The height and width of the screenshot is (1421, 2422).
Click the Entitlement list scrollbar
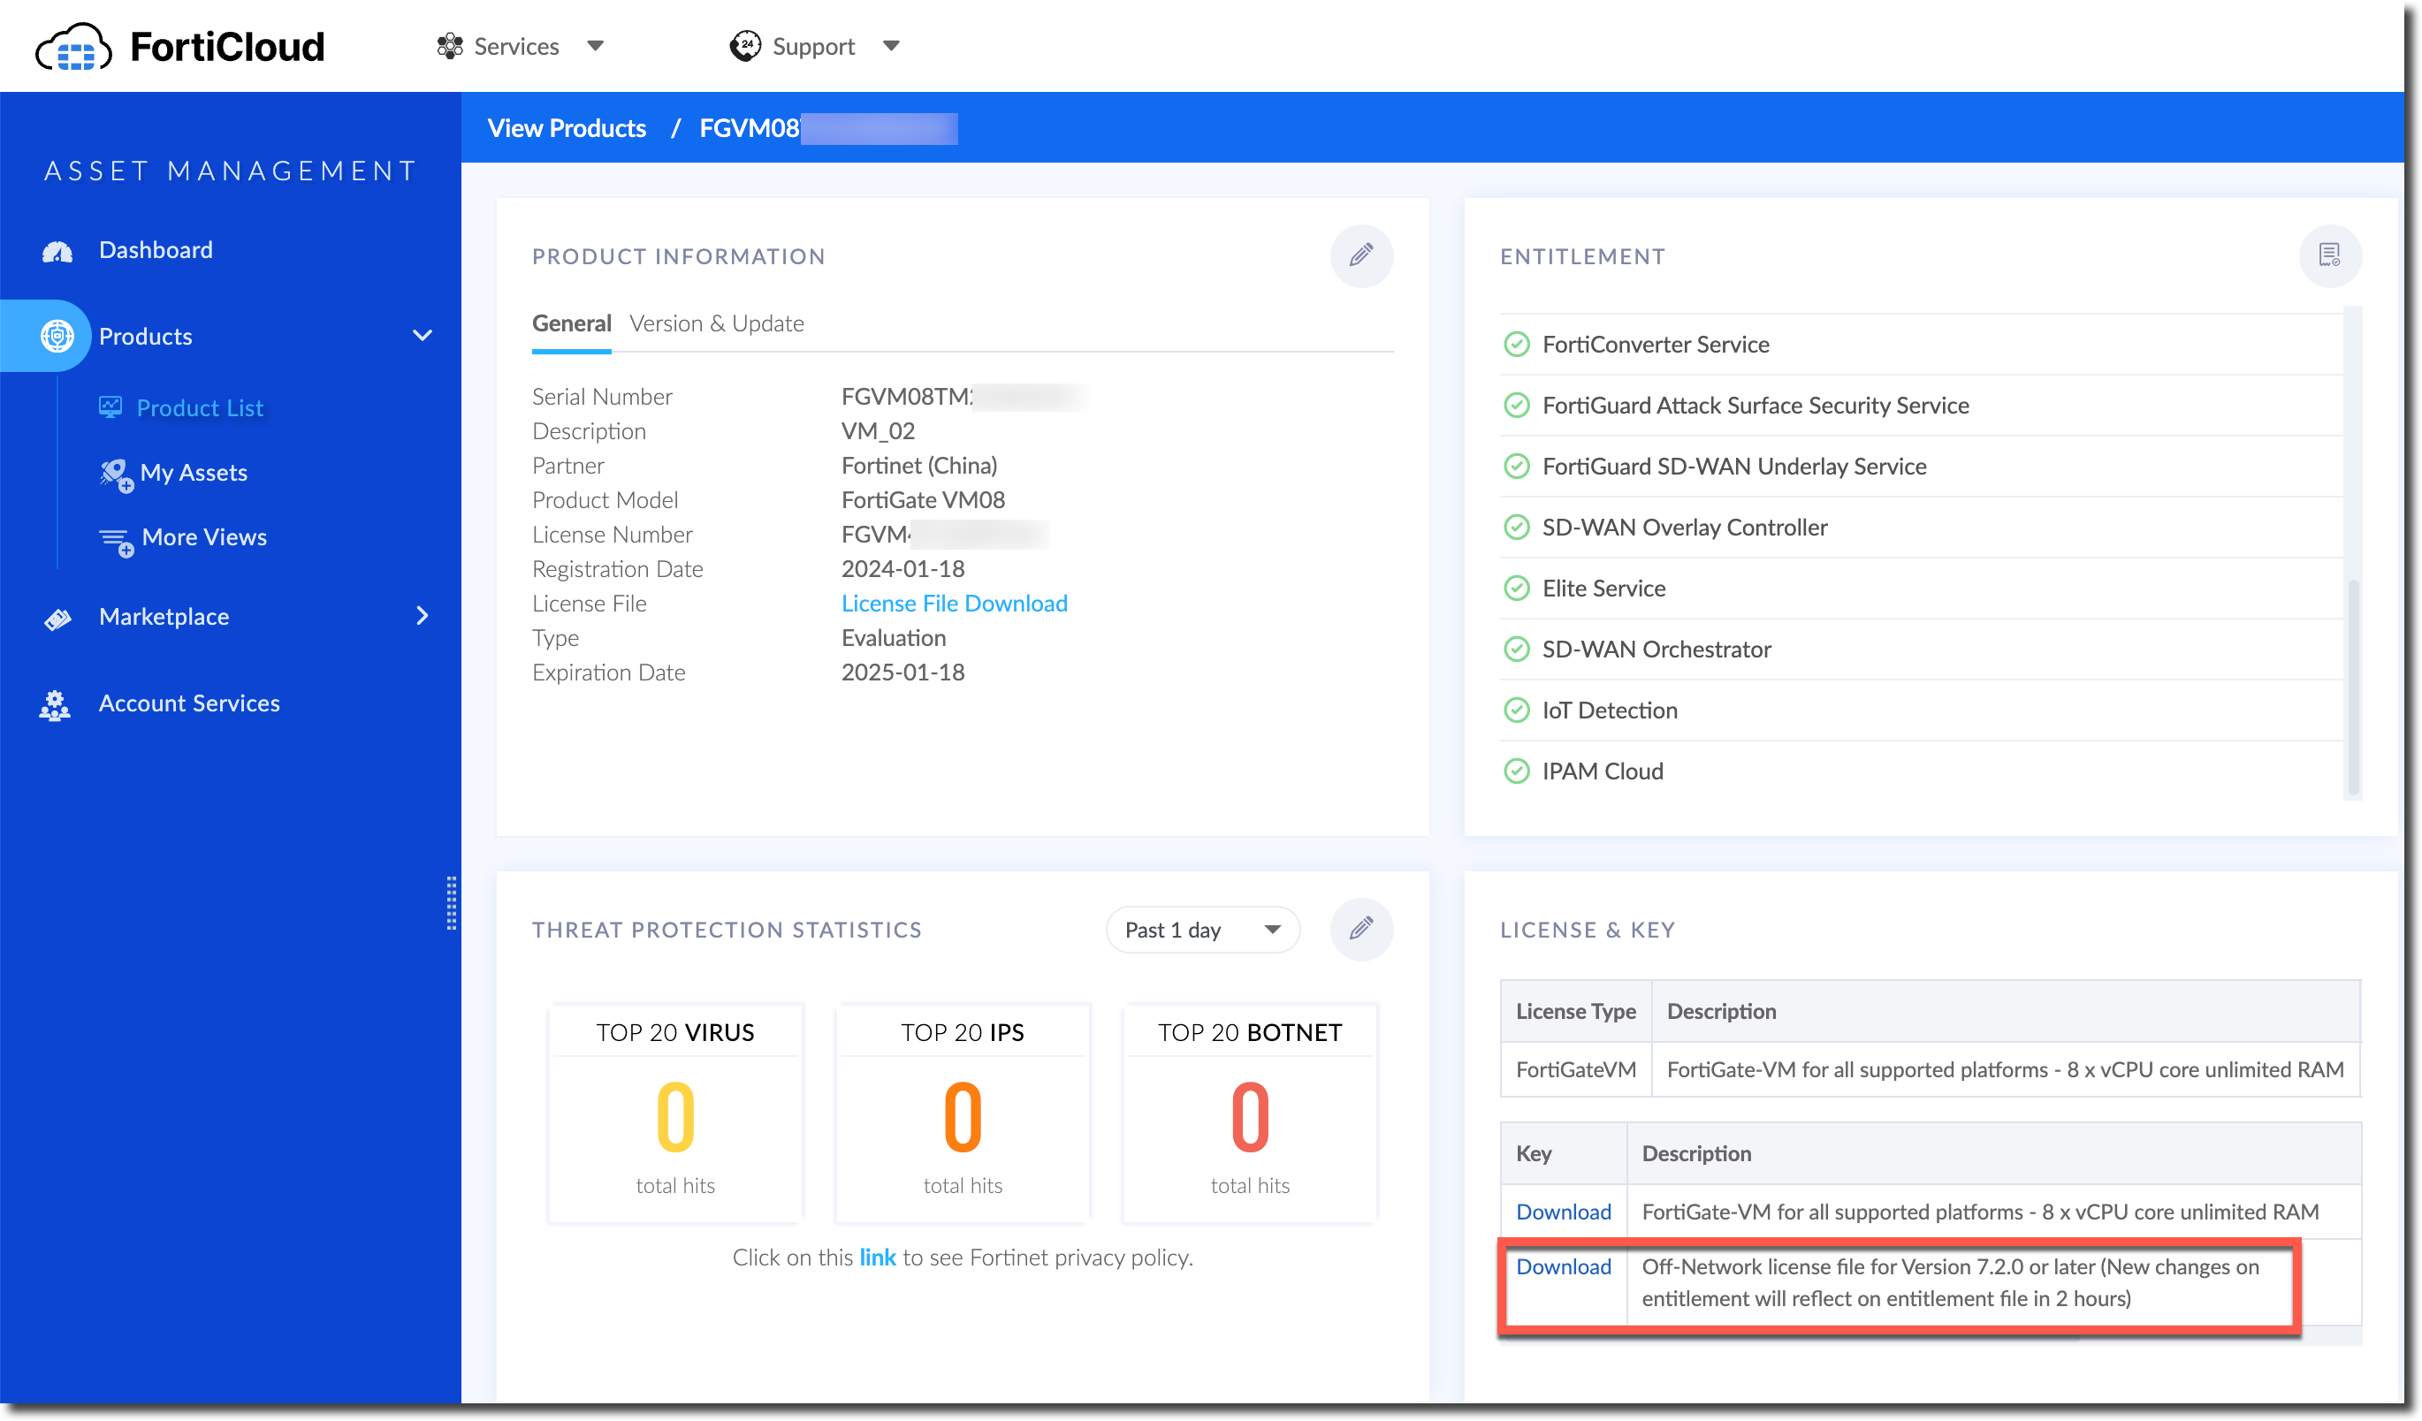2352,687
